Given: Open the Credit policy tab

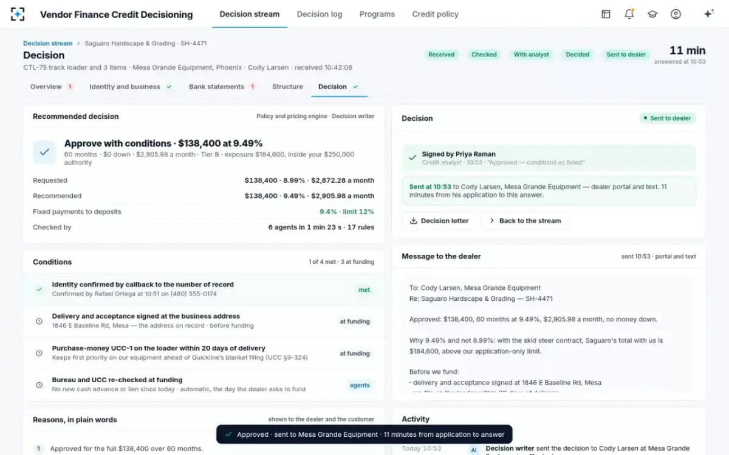Looking at the screenshot, I should tap(436, 14).
